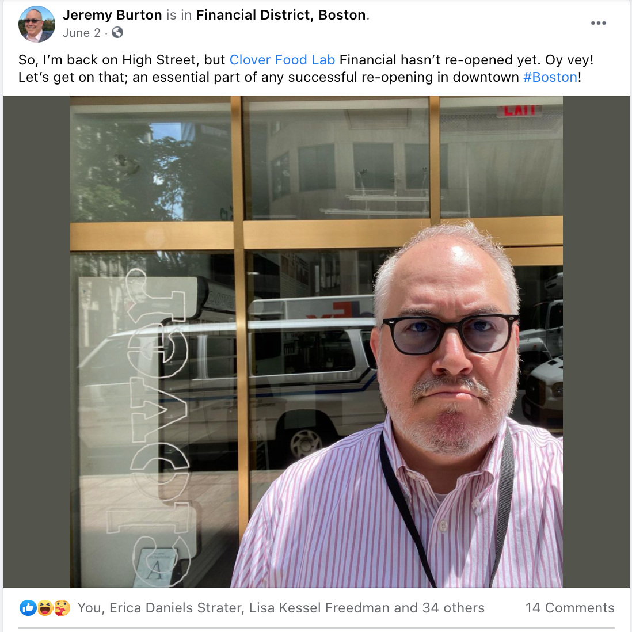Click the public globe privacy icon

117,33
